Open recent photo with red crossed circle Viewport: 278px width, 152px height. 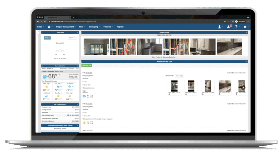176,47
